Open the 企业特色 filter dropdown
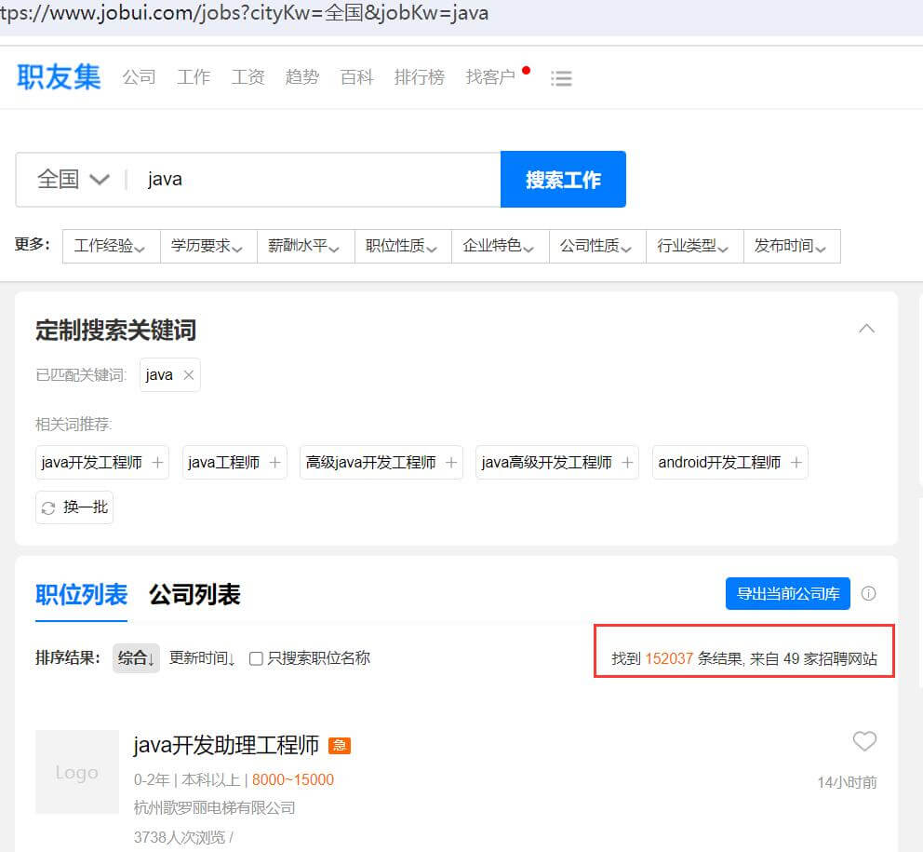923x852 pixels. click(x=500, y=246)
